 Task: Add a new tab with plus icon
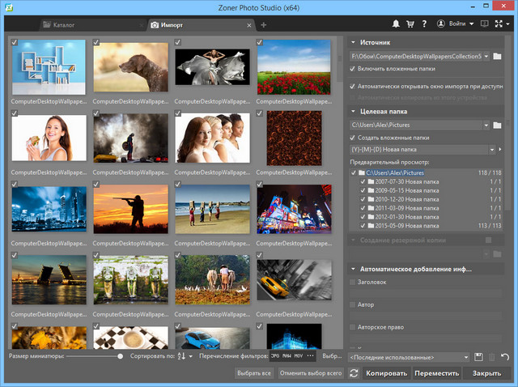pos(263,25)
